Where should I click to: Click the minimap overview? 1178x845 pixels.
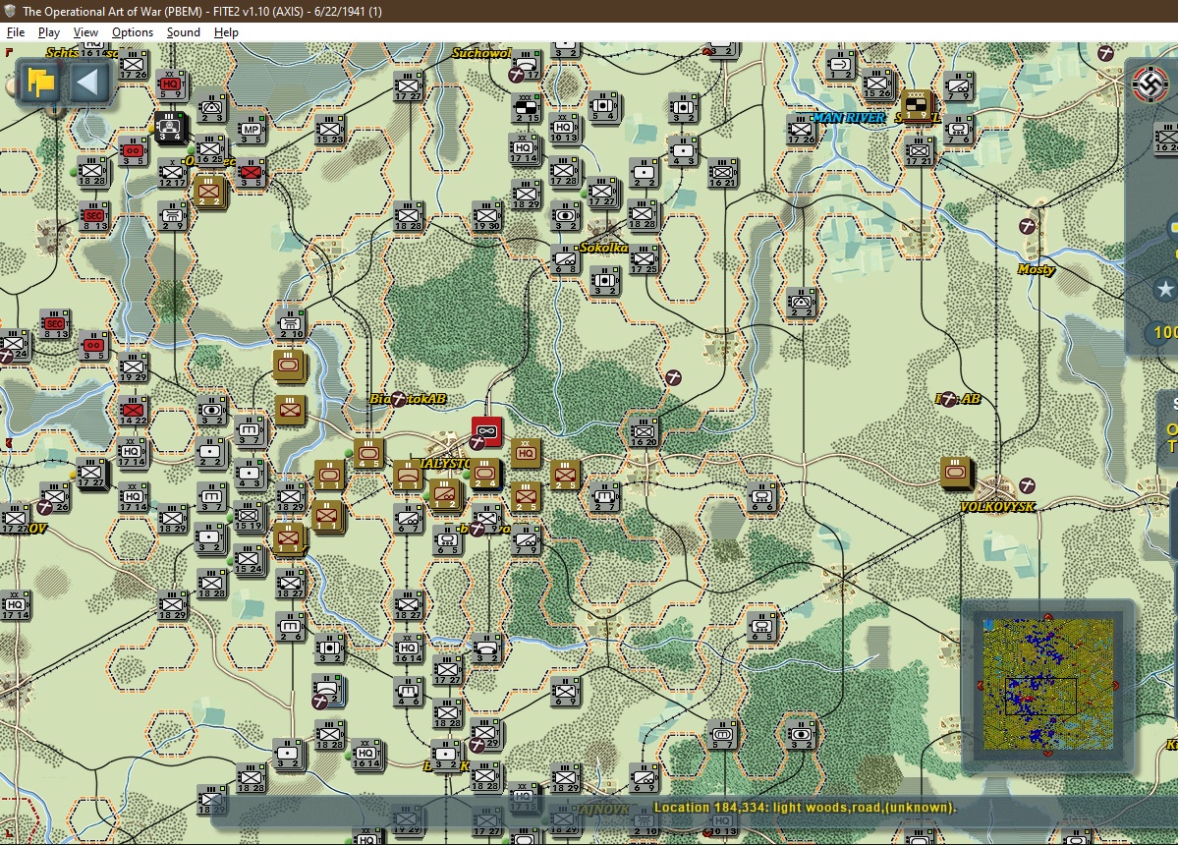pyautogui.click(x=1048, y=684)
